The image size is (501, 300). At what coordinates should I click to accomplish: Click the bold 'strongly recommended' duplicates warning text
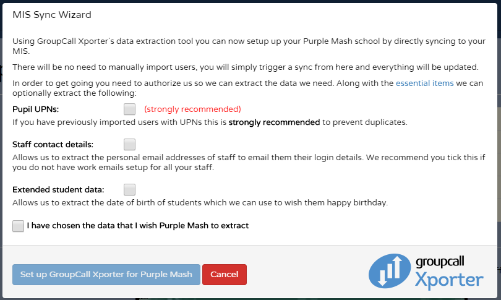274,122
